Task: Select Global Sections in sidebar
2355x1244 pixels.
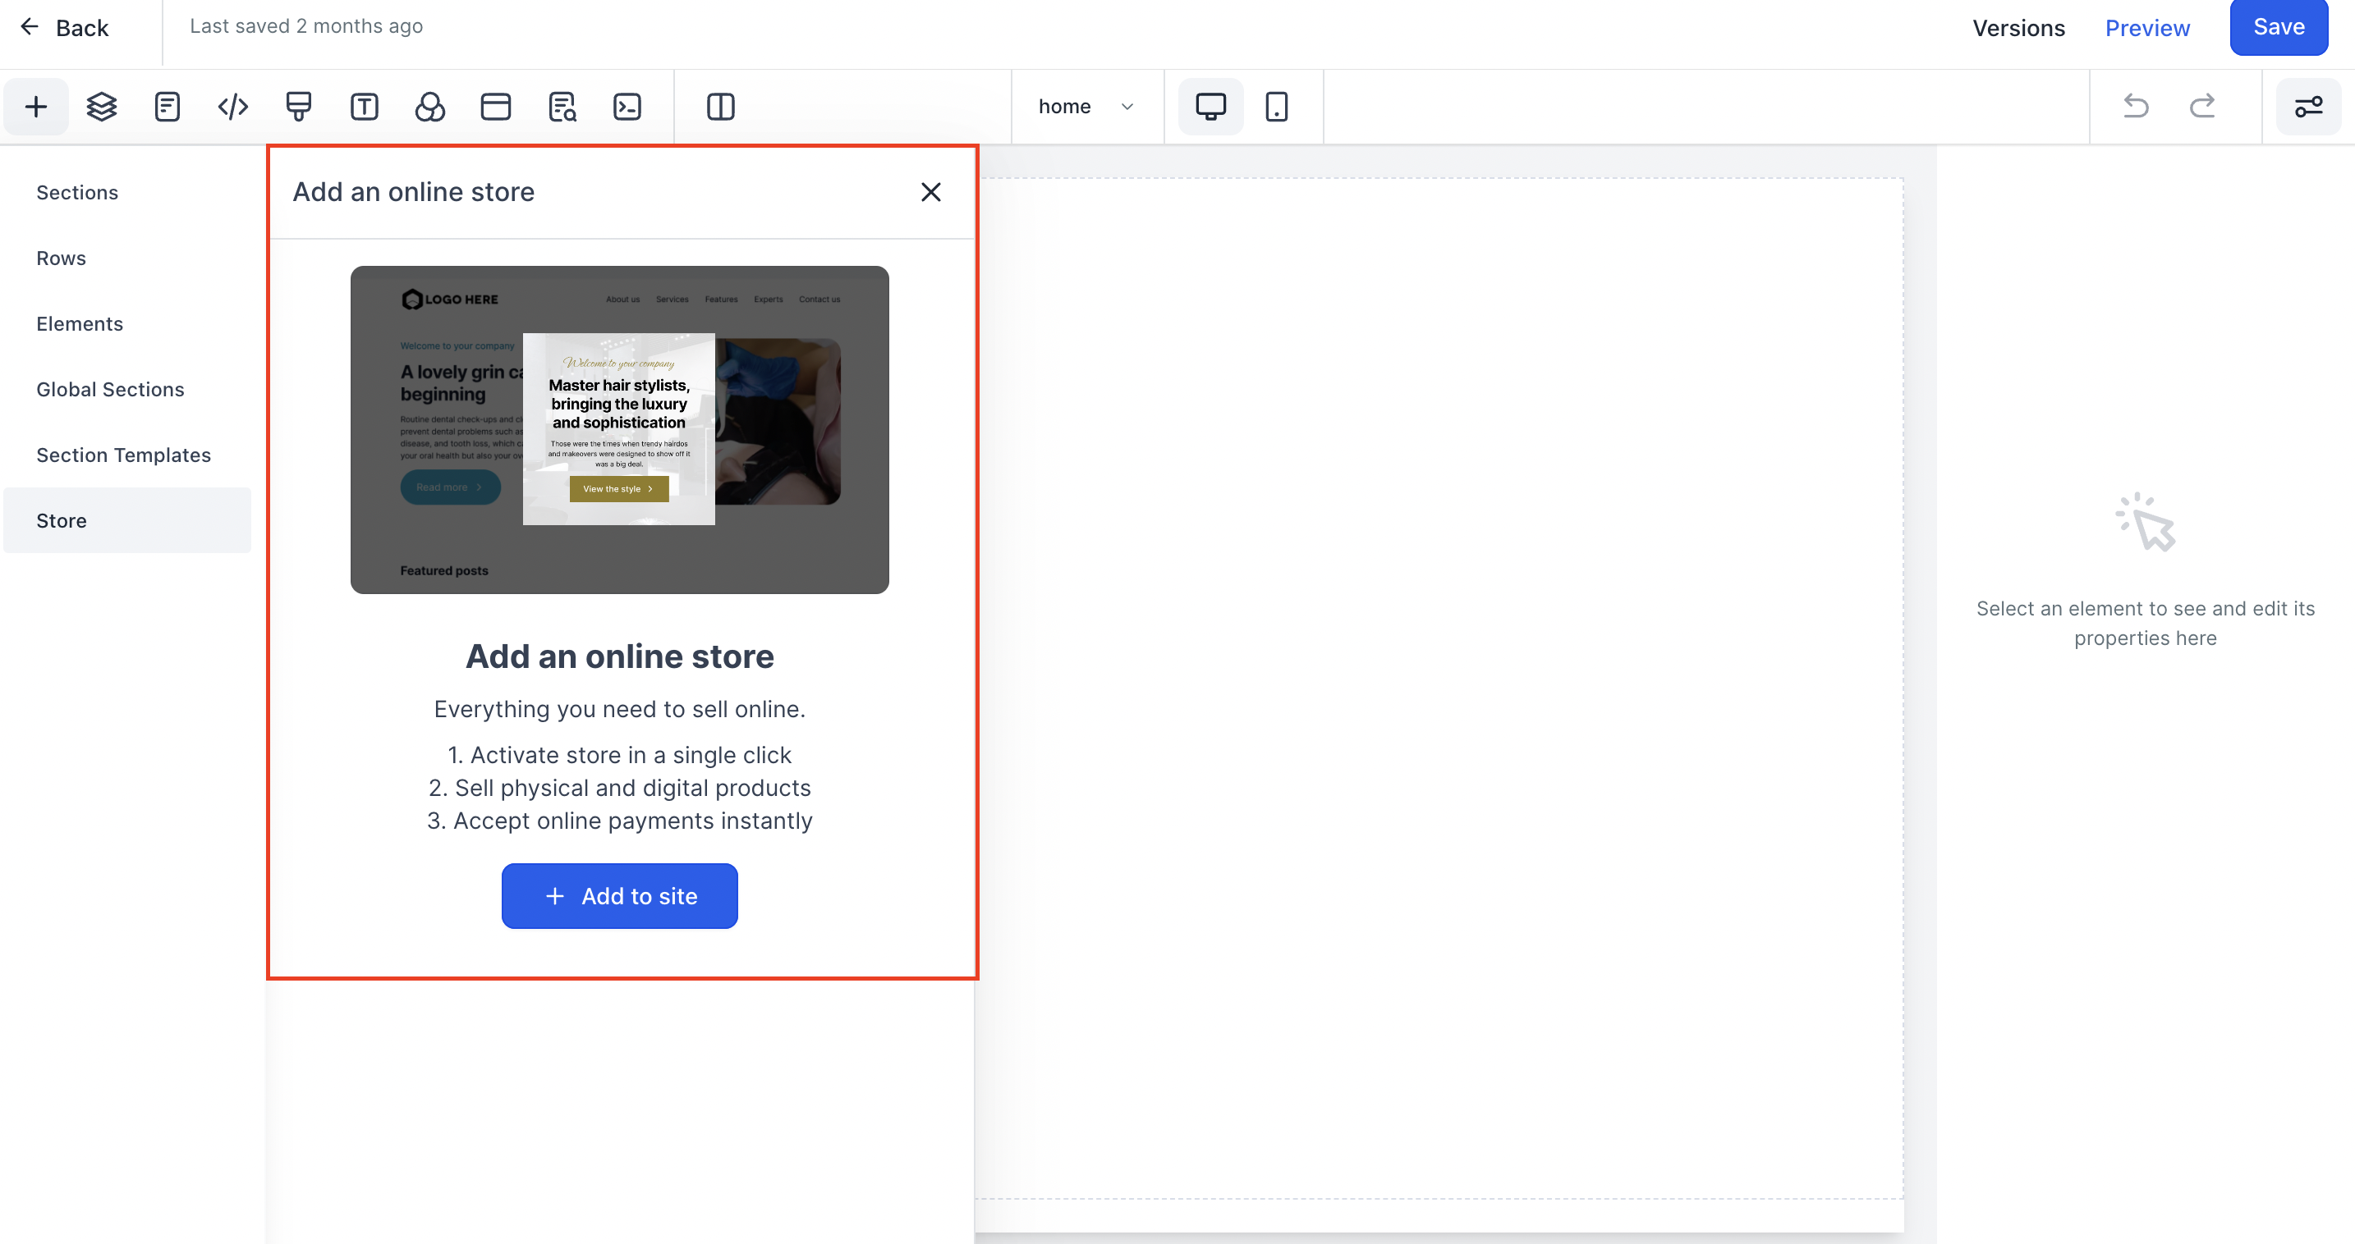Action: tap(110, 389)
